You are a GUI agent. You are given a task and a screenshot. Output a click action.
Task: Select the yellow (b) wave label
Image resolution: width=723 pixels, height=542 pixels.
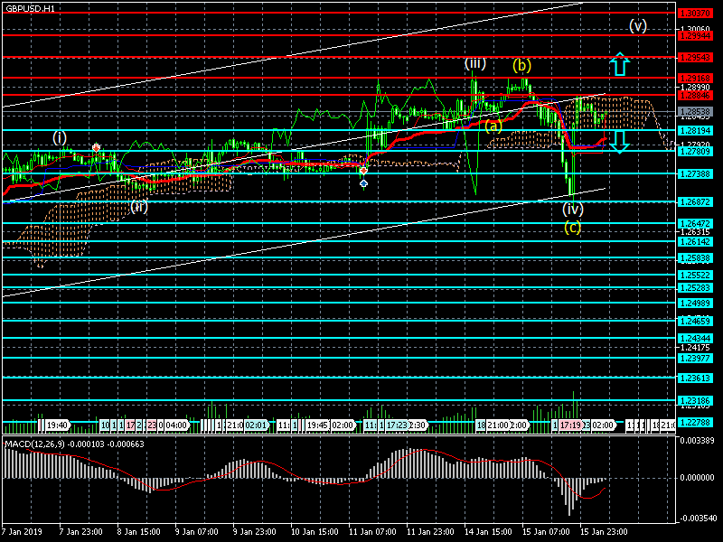(x=521, y=65)
